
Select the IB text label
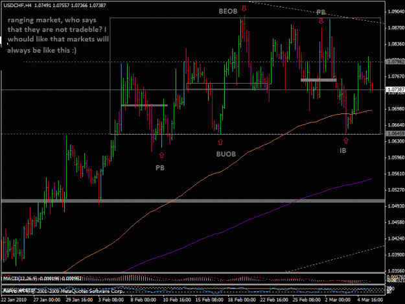(x=343, y=150)
